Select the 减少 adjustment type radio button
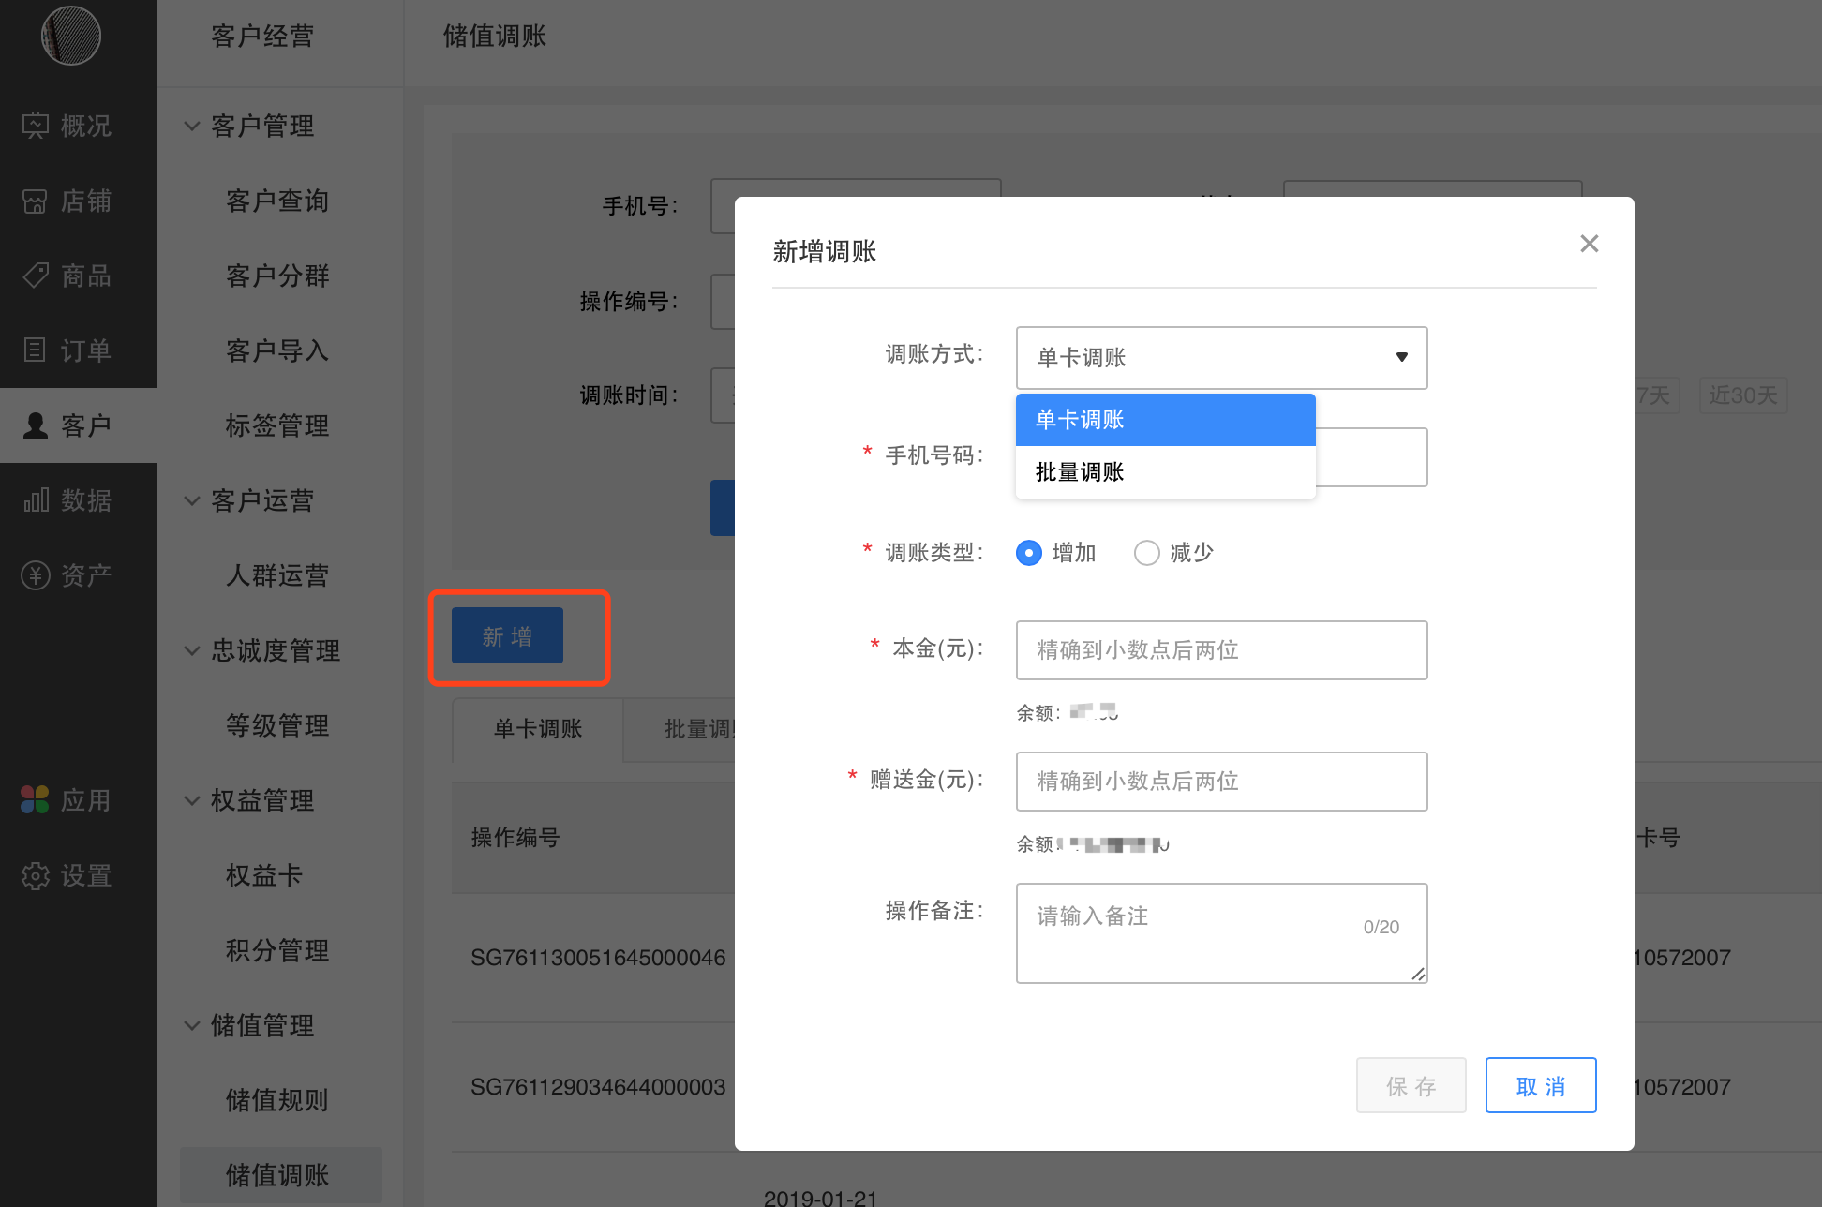Screen dimensions: 1822x1207 pos(1147,553)
